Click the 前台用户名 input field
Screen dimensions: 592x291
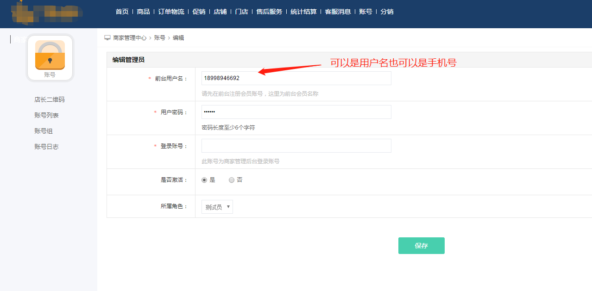point(296,78)
